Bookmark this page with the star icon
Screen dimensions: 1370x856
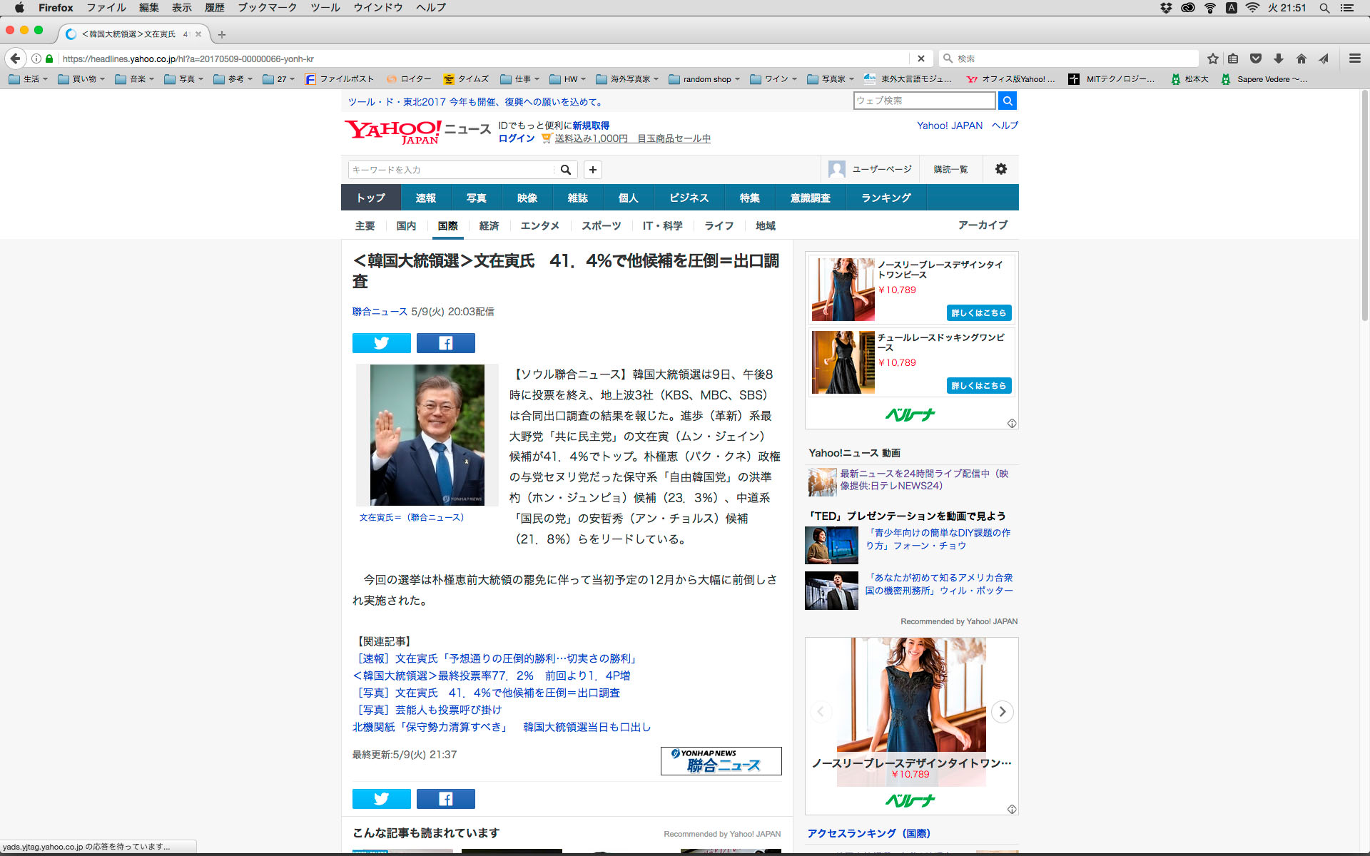coord(1212,58)
